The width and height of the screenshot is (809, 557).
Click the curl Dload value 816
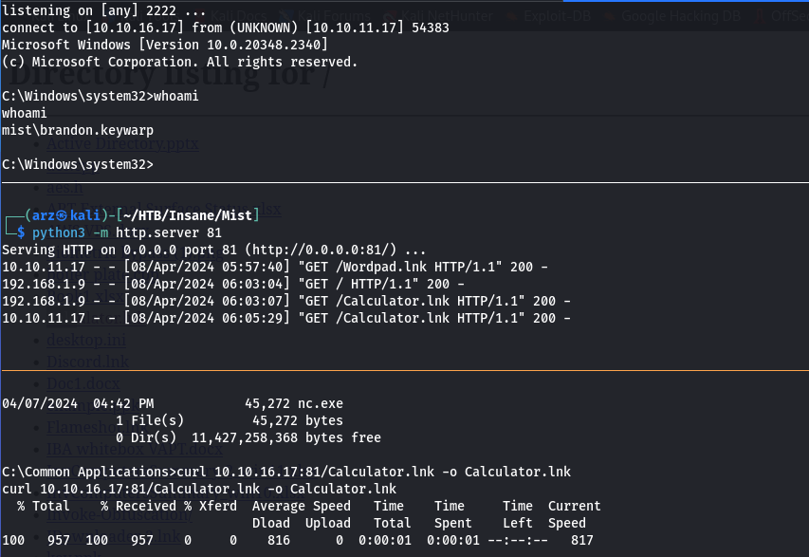tap(279, 540)
